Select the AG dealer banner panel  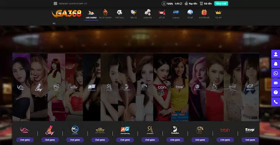[x=92, y=87]
